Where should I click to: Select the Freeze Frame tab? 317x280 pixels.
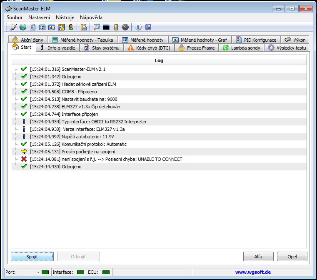click(x=197, y=48)
